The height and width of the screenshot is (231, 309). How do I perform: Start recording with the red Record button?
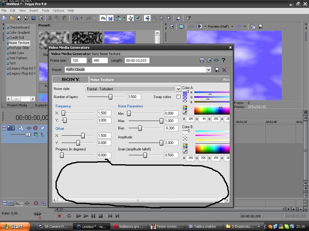(x=59, y=216)
